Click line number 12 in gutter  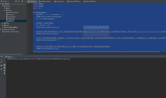click(28, 27)
